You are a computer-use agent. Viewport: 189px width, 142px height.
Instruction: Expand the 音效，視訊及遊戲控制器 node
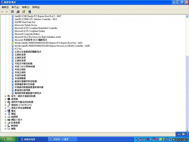click(x=5, y=96)
